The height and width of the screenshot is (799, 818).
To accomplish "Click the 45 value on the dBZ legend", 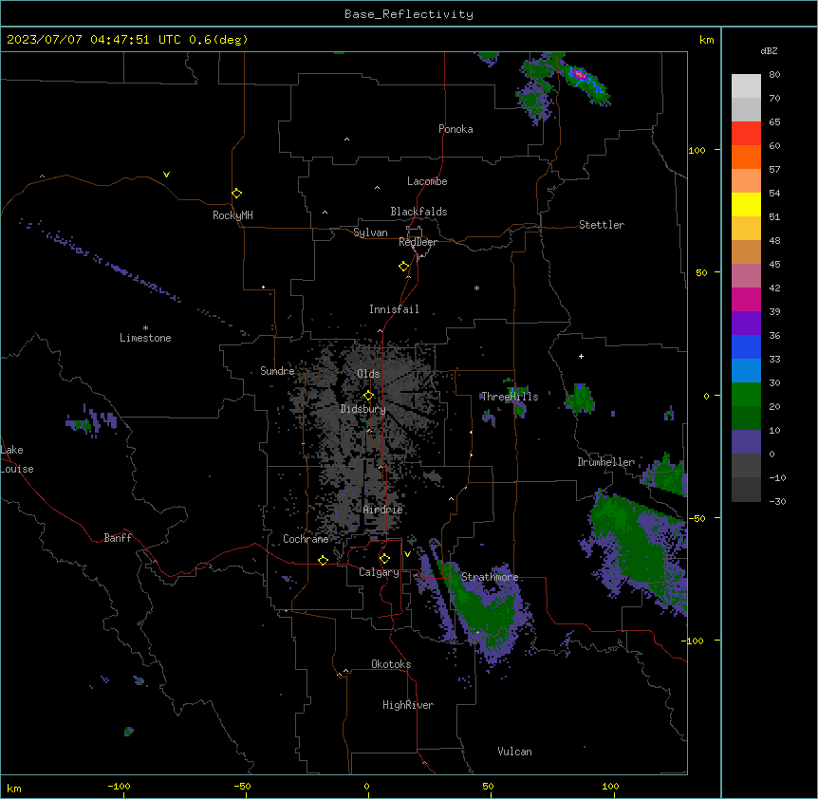I will [x=774, y=265].
